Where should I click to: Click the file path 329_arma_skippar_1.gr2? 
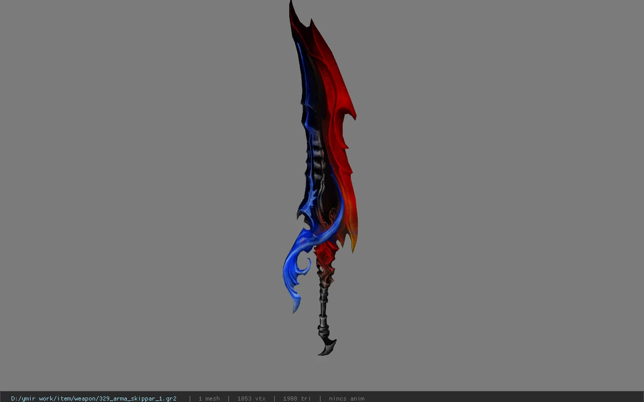pos(94,398)
